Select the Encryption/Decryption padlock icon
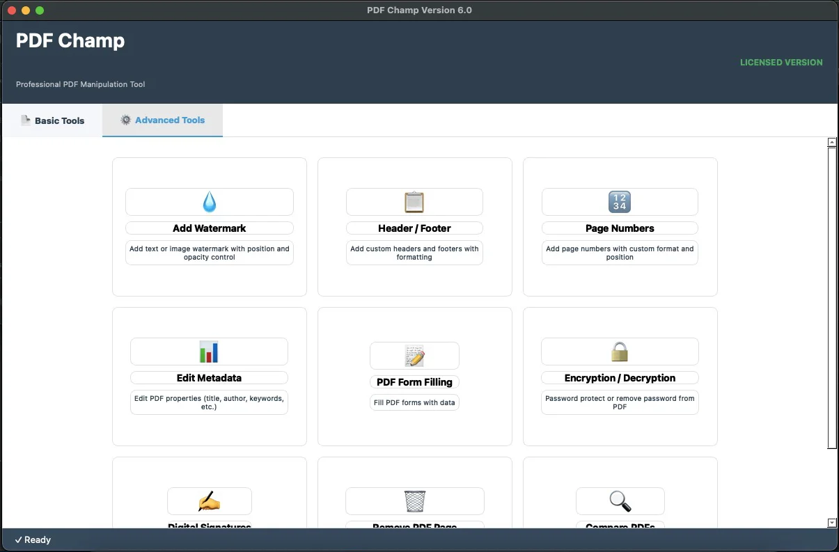This screenshot has height=552, width=839. pyautogui.click(x=619, y=351)
